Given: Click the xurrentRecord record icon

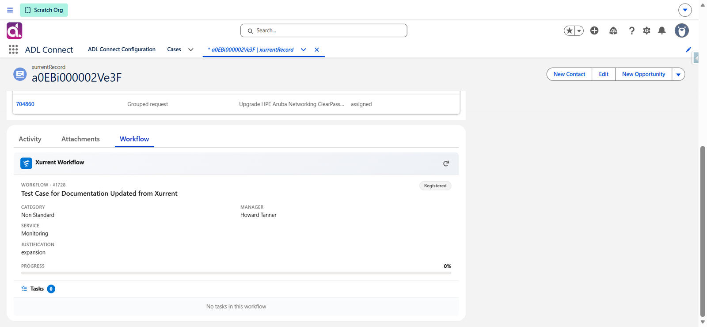Looking at the screenshot, I should pos(20,74).
